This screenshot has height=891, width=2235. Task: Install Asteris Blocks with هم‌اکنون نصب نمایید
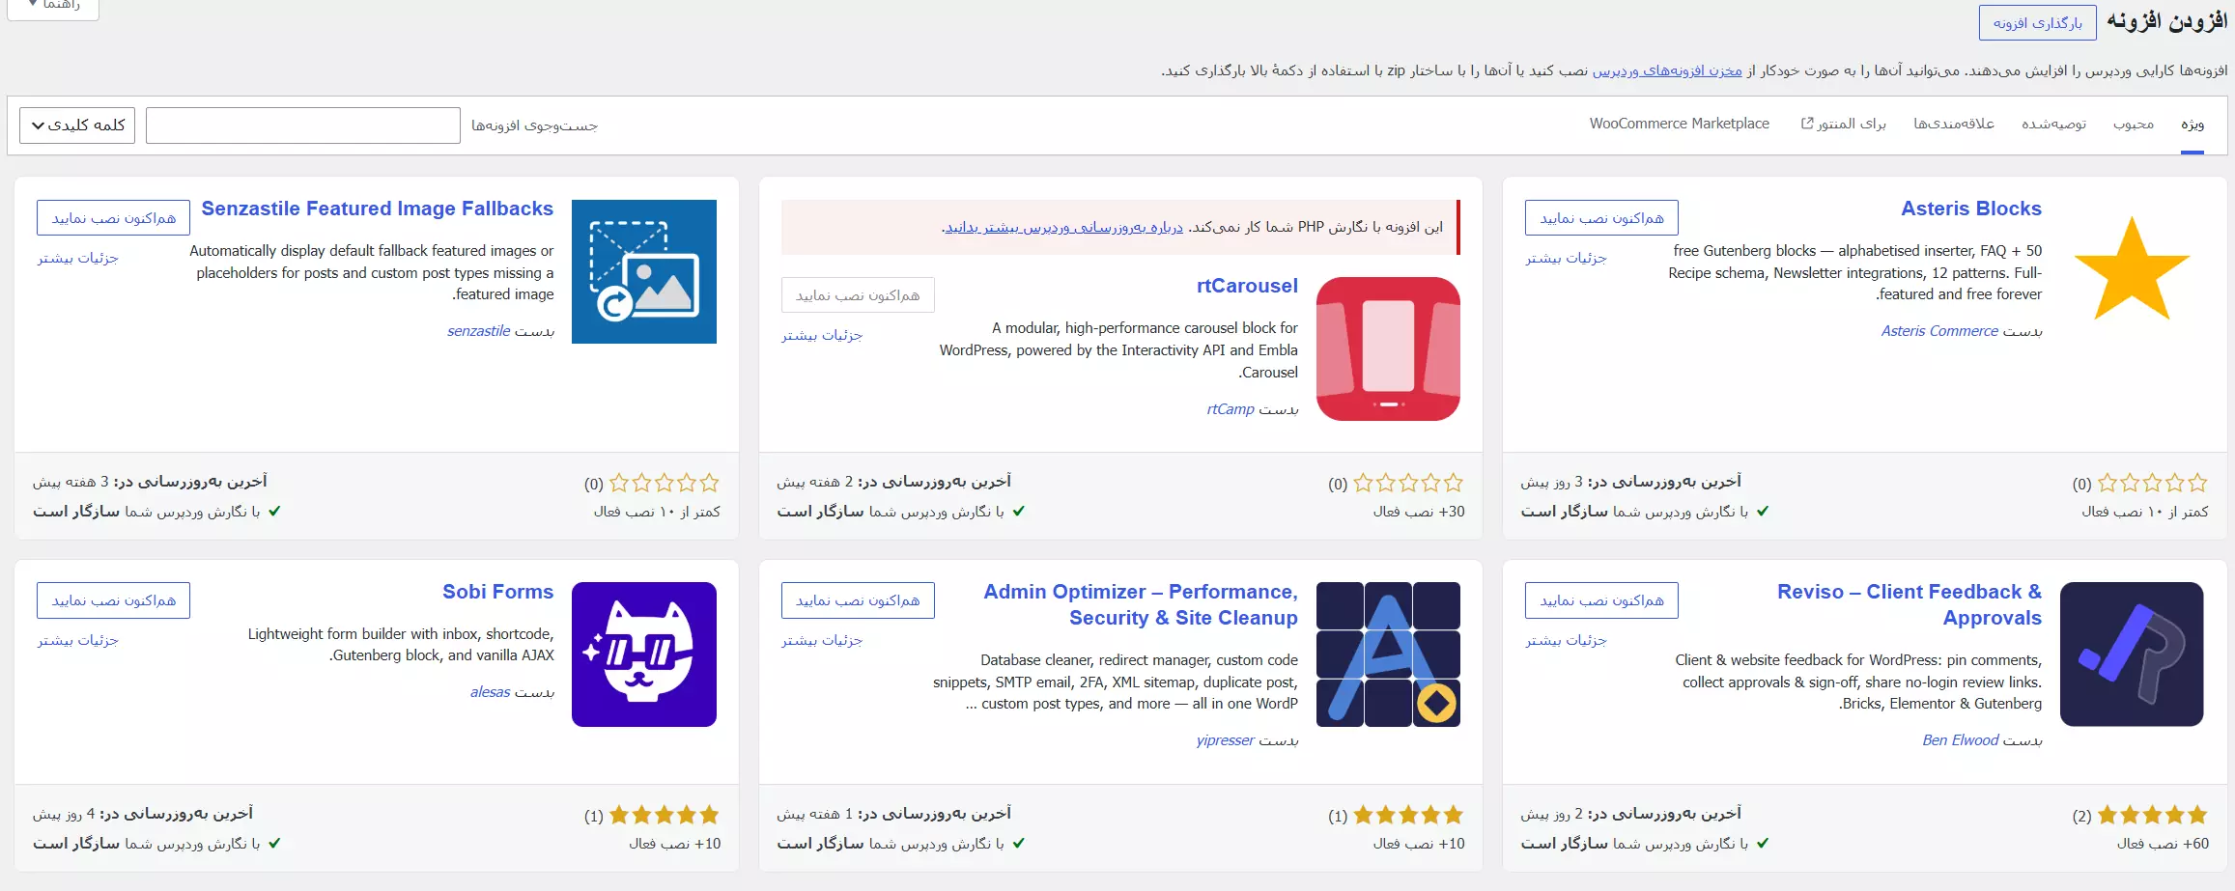(1601, 218)
